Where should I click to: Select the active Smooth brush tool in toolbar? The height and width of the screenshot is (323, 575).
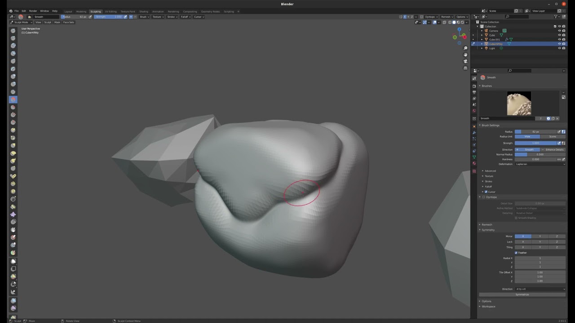click(13, 99)
